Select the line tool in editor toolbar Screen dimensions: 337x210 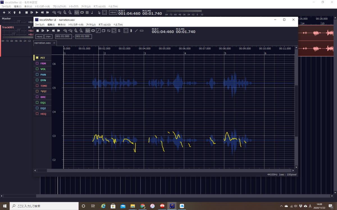pos(136,31)
